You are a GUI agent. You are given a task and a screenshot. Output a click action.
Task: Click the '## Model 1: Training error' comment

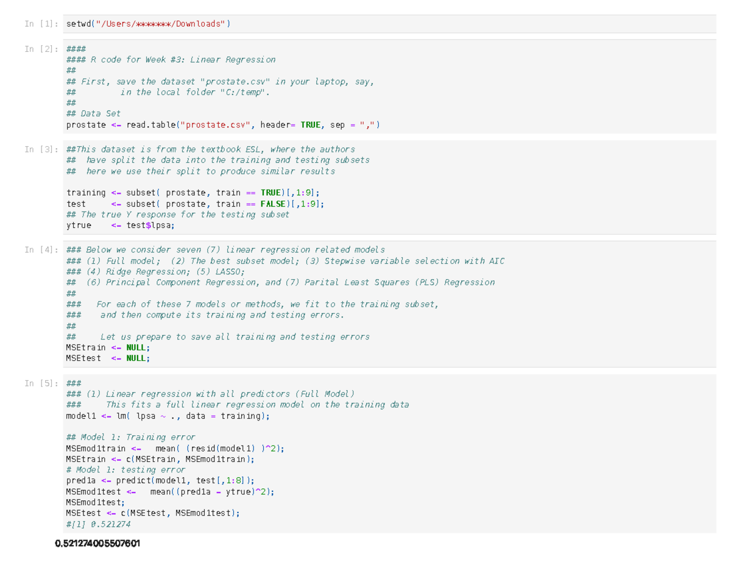click(x=130, y=437)
